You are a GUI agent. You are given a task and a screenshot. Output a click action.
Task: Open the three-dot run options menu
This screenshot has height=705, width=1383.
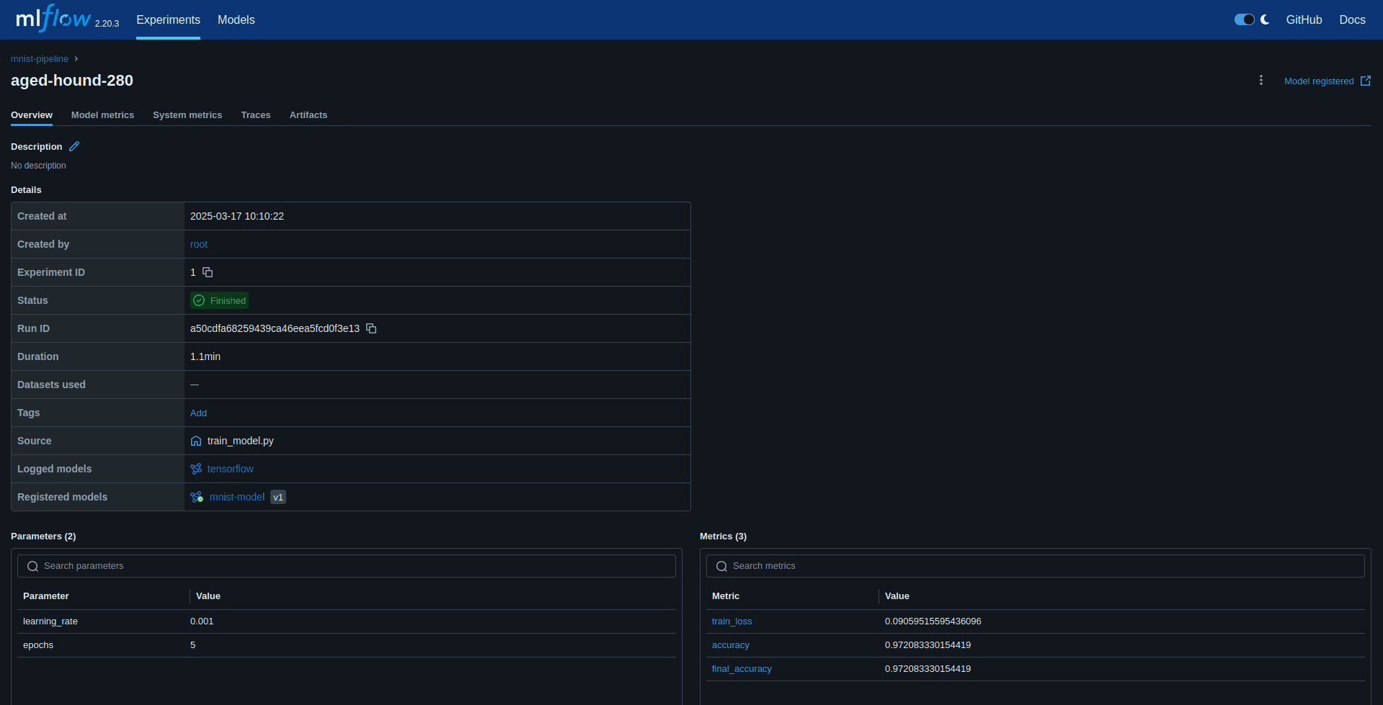[x=1260, y=81]
